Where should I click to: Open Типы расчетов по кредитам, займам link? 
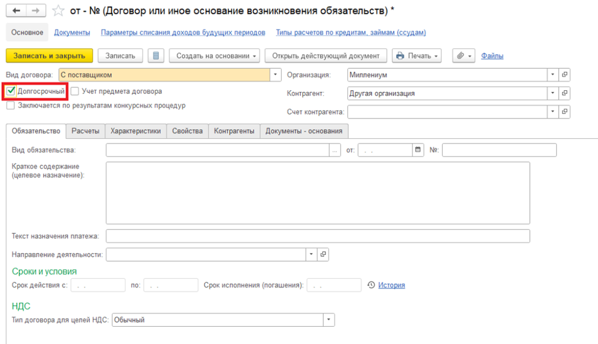pos(351,33)
